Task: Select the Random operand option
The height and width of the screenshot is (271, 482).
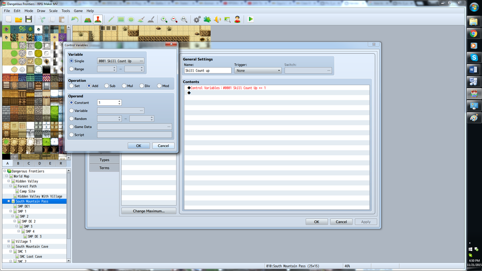Action: [x=72, y=119]
